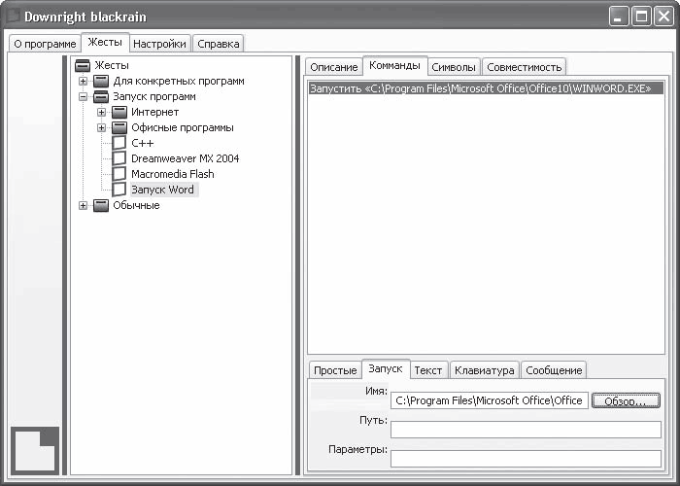Viewport: 680px width, 486px height.
Task: Click the Запуск программ folder icon
Action: (x=101, y=97)
